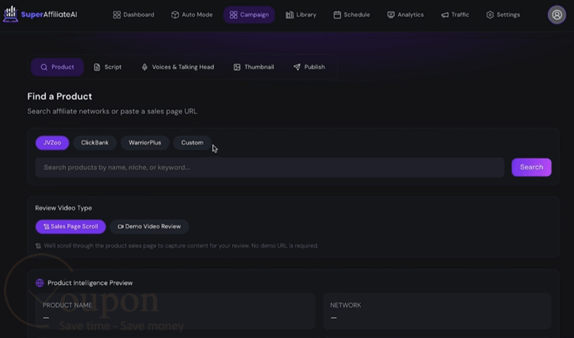Viewport: 574px width, 338px height.
Task: Open the Traffic section
Action: (x=455, y=15)
